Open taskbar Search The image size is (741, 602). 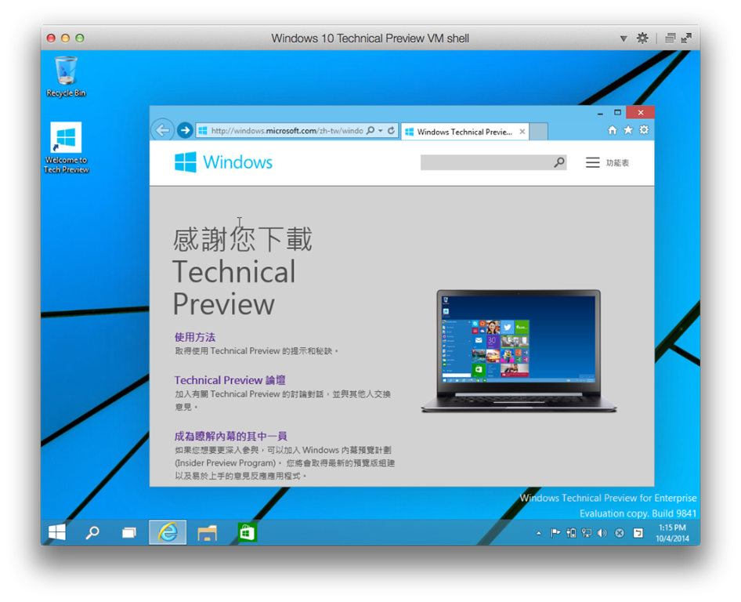pyautogui.click(x=92, y=532)
